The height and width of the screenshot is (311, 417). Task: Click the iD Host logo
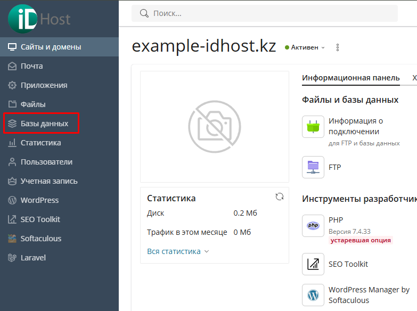click(39, 19)
